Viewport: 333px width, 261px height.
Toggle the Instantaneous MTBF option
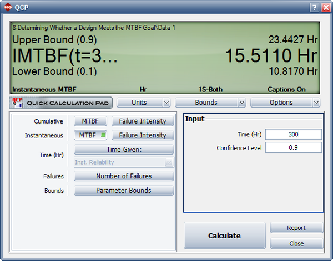pyautogui.click(x=90, y=135)
